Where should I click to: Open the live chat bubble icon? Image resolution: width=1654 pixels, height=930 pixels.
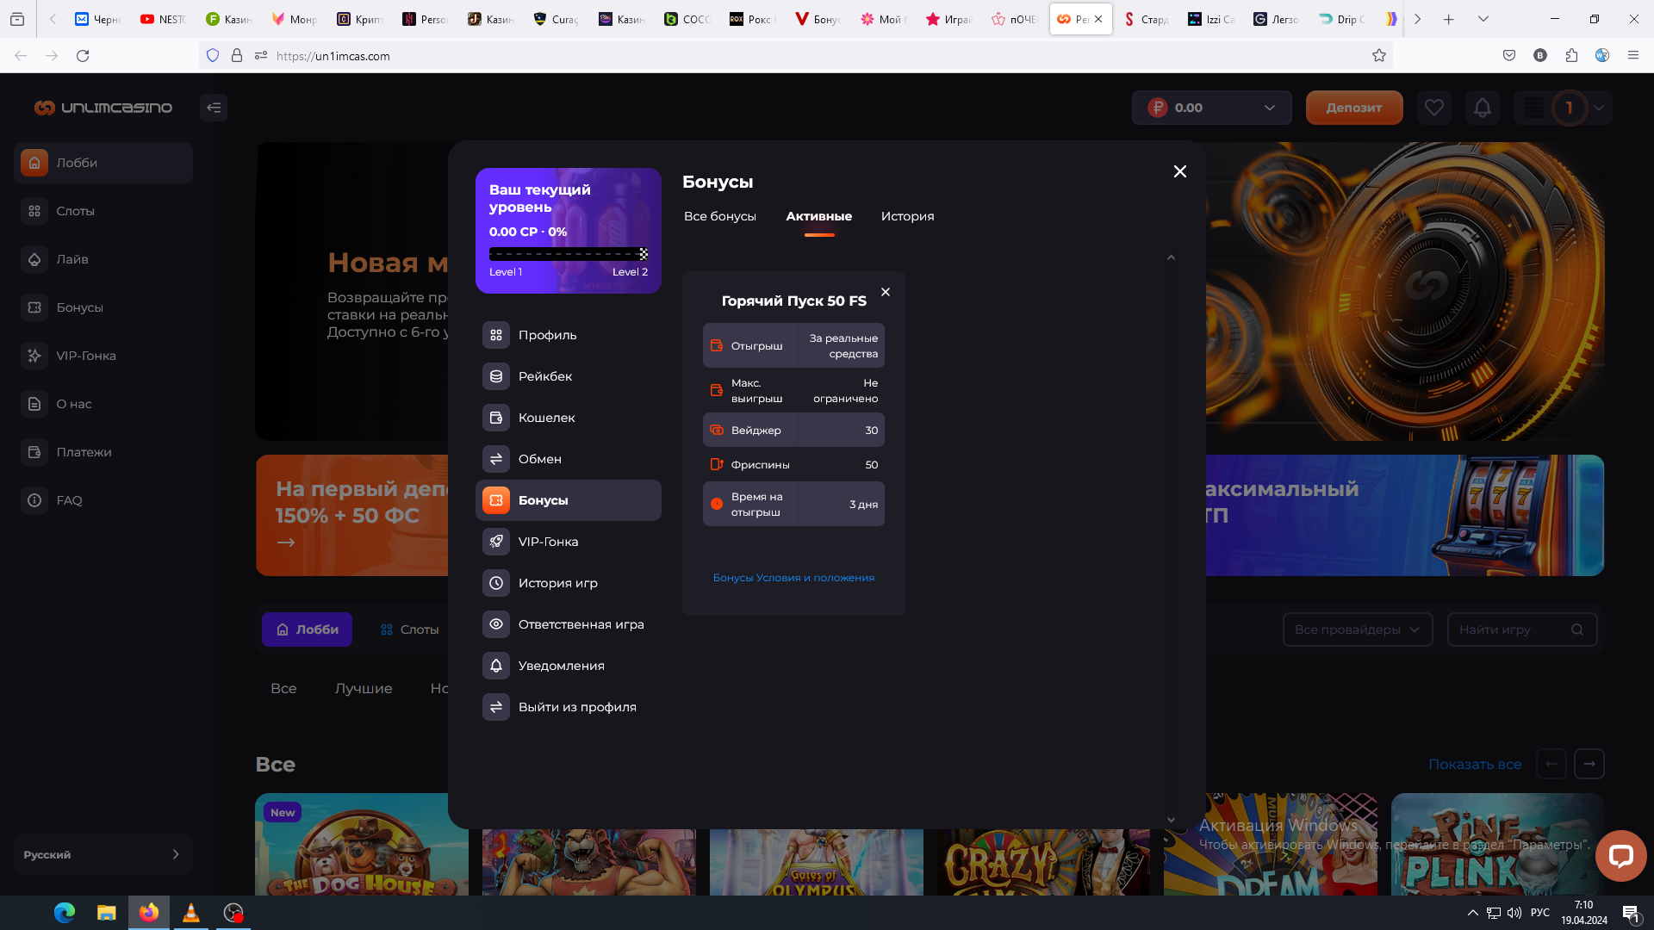click(x=1620, y=855)
